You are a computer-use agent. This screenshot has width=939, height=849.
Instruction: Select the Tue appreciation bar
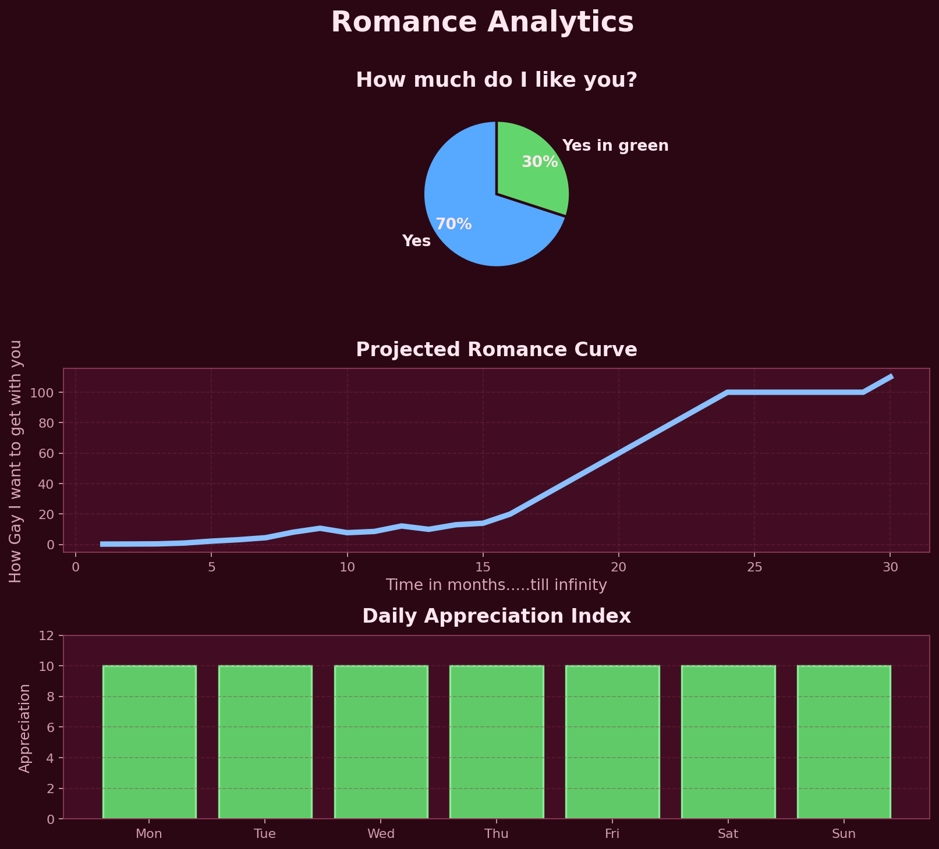(x=265, y=742)
